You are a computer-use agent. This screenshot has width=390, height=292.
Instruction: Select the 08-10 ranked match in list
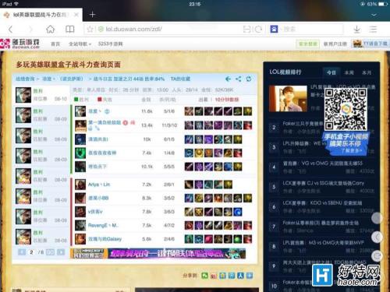click(x=41, y=95)
